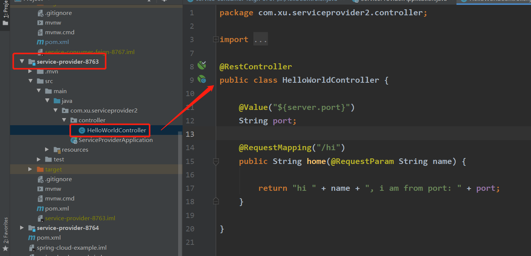Expand the service-provider-8764 module arrow
Viewport: 531px width, 256px height.
pos(22,228)
